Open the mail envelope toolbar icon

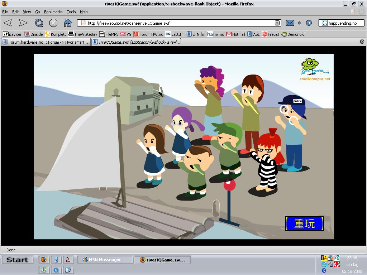290,23
